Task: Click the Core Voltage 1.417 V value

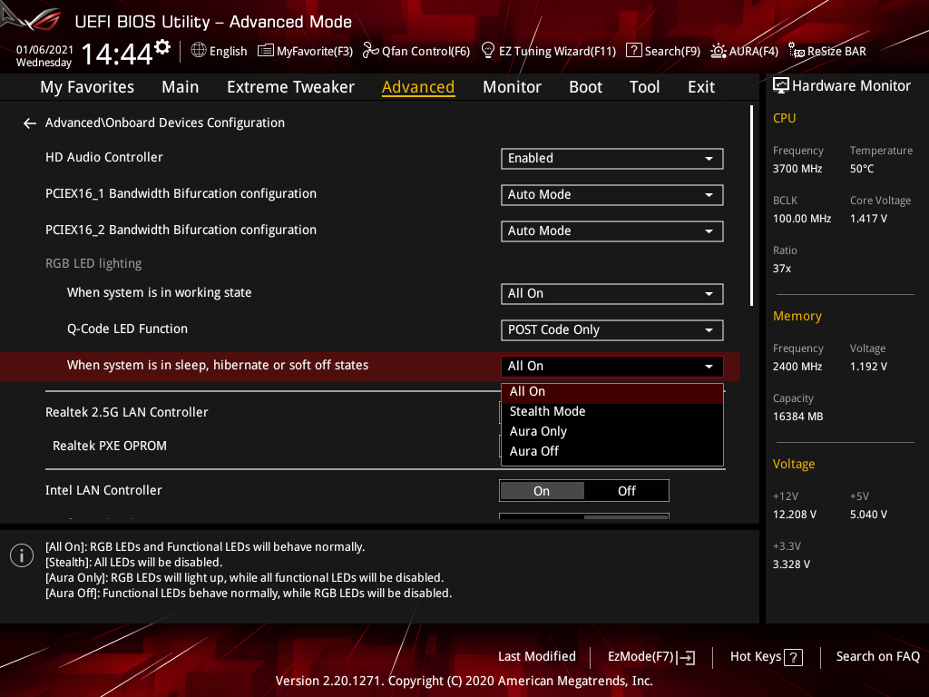Action: (868, 219)
